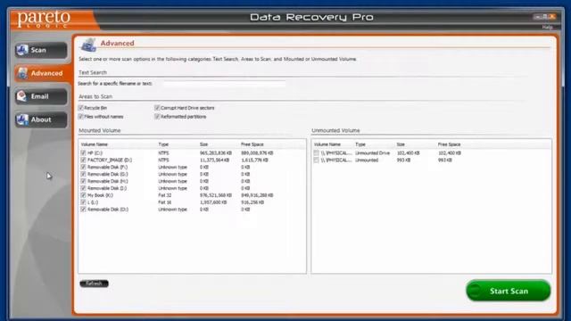Uncheck the L (L:) volume
The height and width of the screenshot is (321, 571).
[83, 202]
